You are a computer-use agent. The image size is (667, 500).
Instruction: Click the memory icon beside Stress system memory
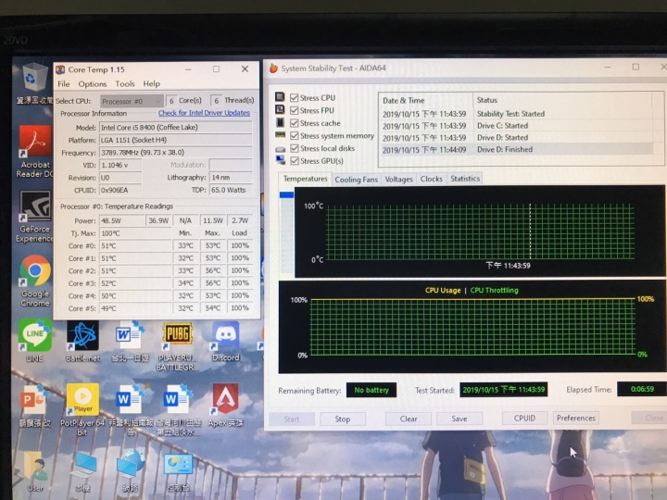click(x=280, y=135)
